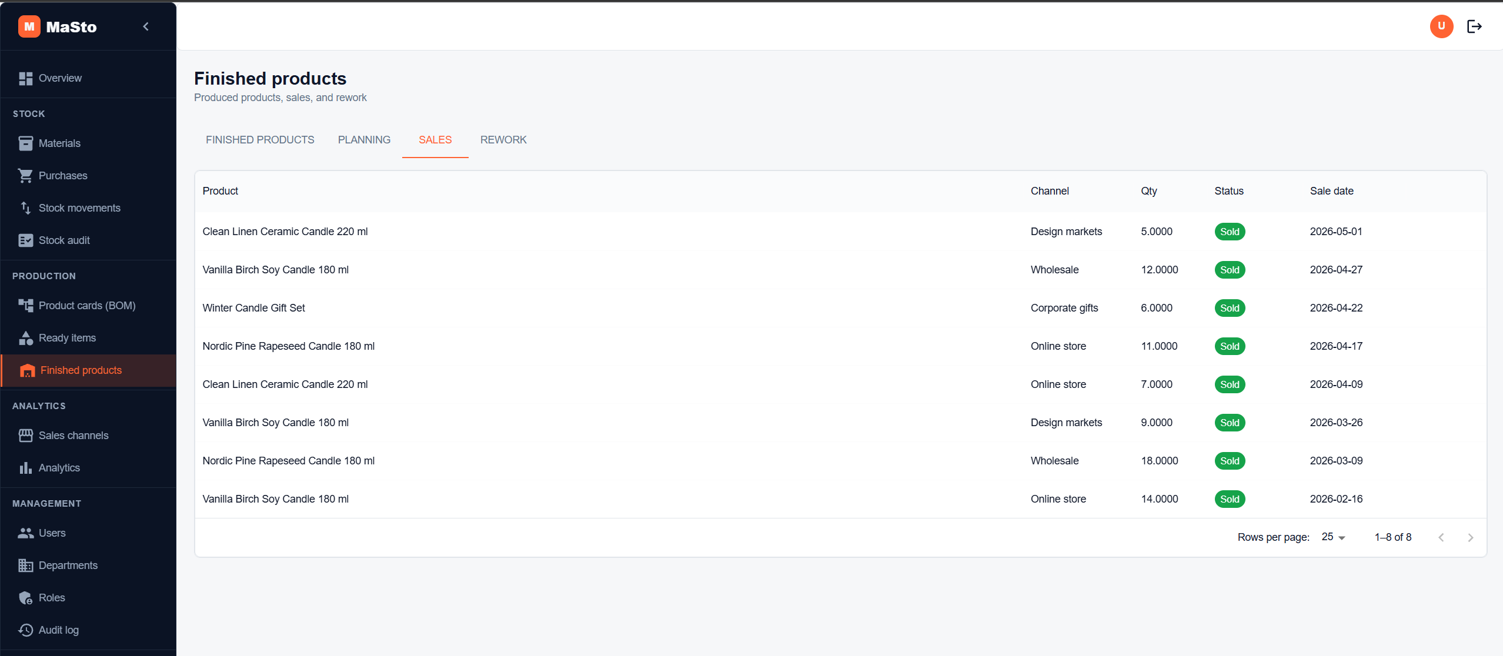Click the Corporate gifts channel cell
This screenshot has height=656, width=1503.
tap(1064, 308)
